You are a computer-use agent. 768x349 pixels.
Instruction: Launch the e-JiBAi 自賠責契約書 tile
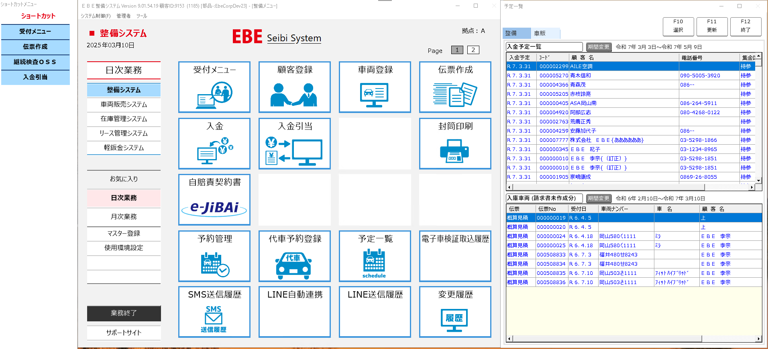pyautogui.click(x=214, y=200)
